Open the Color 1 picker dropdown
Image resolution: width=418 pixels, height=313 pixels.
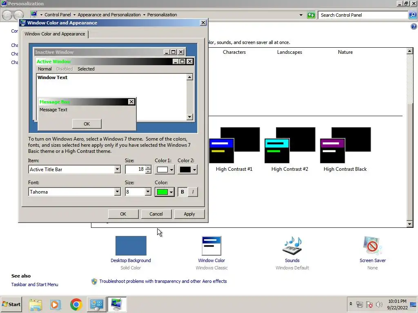[x=171, y=170]
